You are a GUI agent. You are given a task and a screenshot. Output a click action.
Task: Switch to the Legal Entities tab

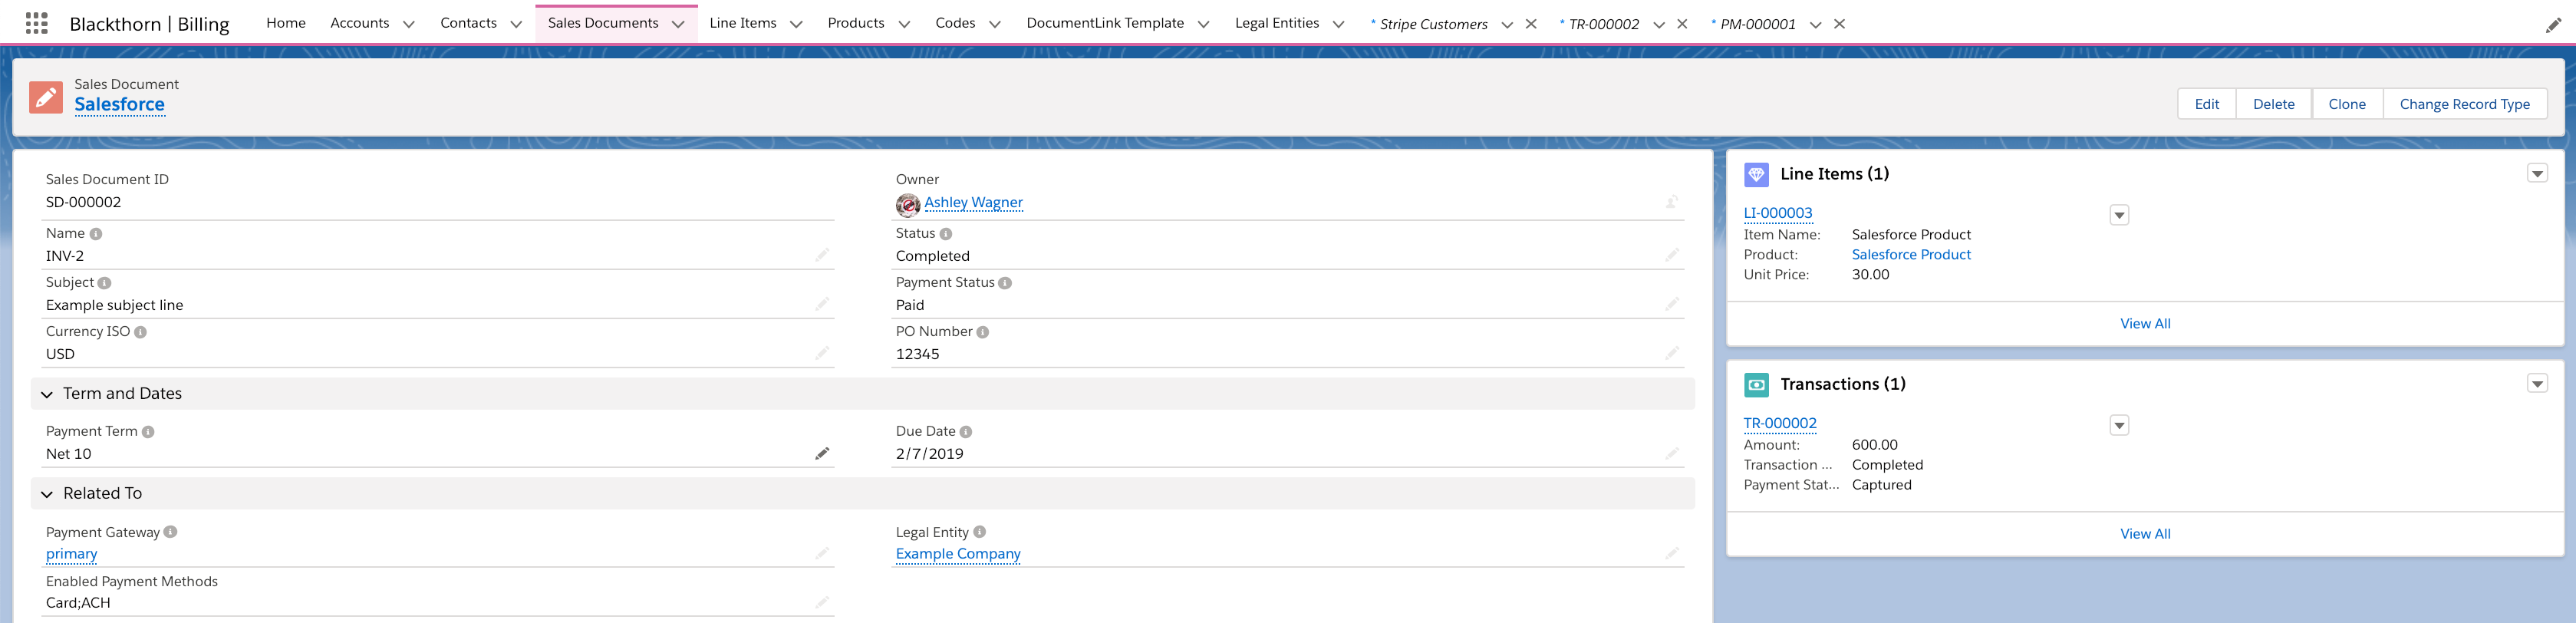click(x=1277, y=23)
